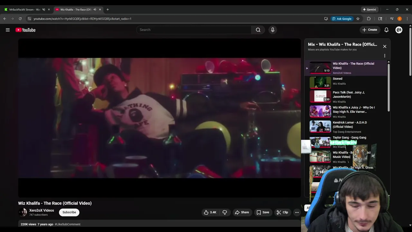View site information icon in address bar

click(29, 19)
